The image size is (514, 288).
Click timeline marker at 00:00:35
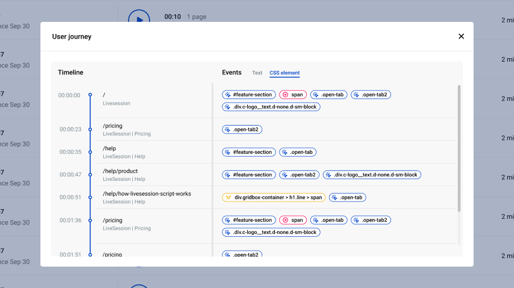(90, 152)
